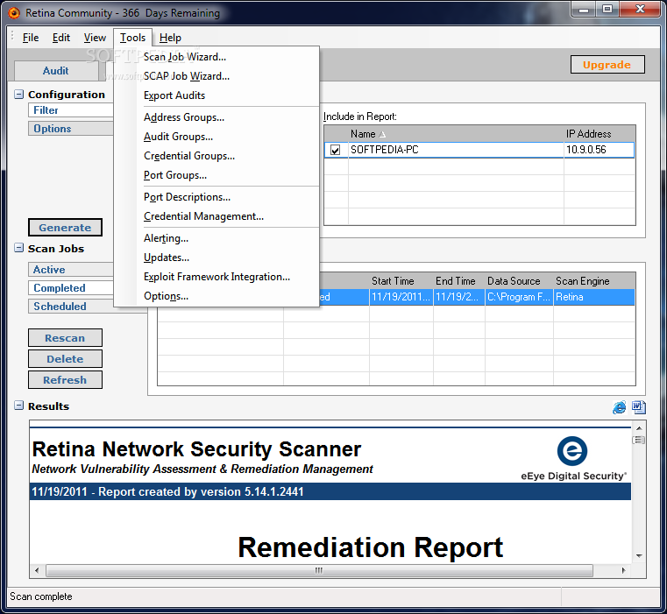Screen dimensions: 667x614
Task: Click the eEye Digital Security logo
Action: coord(573,458)
